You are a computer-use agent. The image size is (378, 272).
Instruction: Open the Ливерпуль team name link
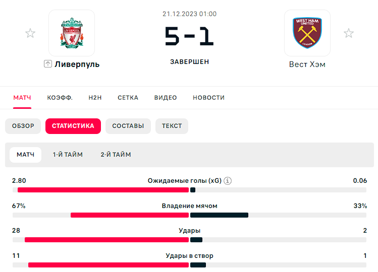coord(77,64)
